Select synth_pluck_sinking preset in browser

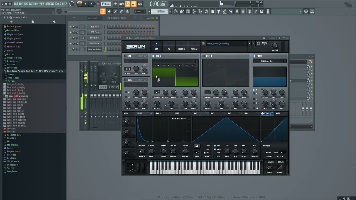16,114
